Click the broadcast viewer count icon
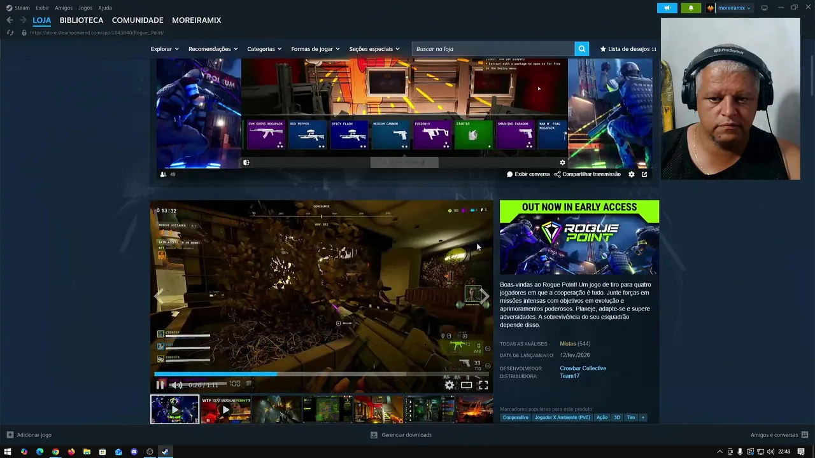This screenshot has height=458, width=815. pyautogui.click(x=164, y=174)
